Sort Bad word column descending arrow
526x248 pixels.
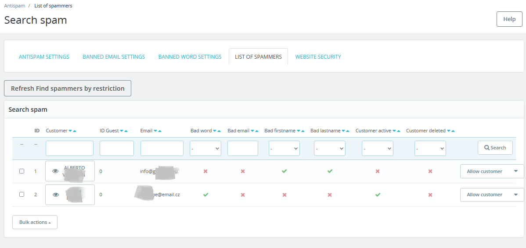(214, 131)
